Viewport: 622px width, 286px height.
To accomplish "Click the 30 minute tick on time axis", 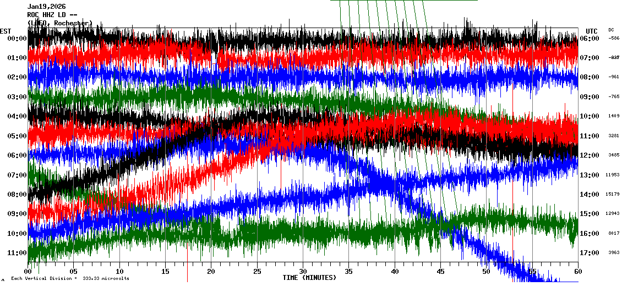I will [x=303, y=272].
